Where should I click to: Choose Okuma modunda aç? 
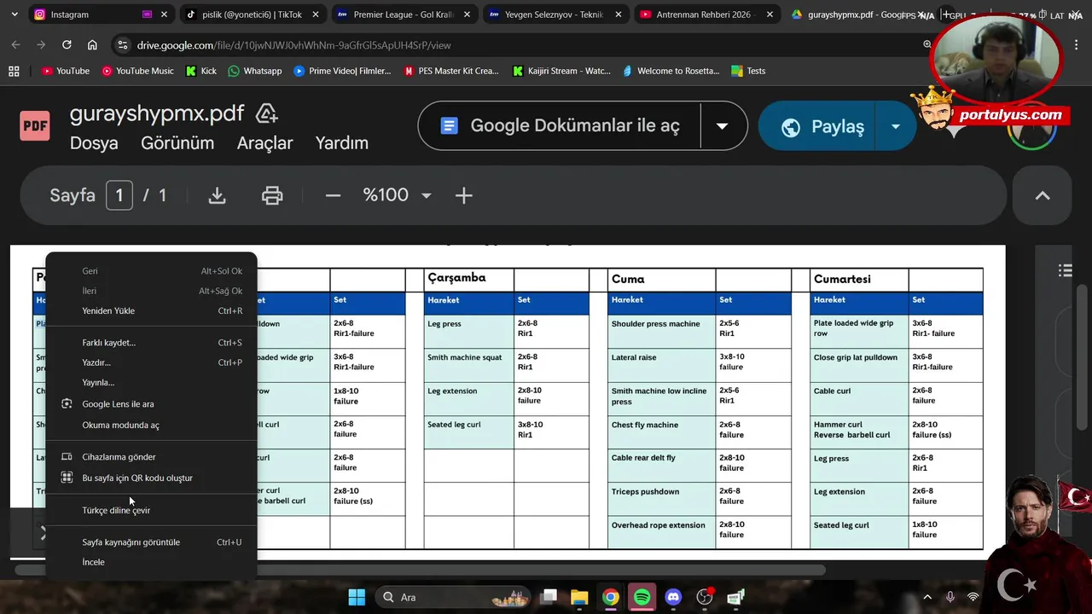click(151, 425)
